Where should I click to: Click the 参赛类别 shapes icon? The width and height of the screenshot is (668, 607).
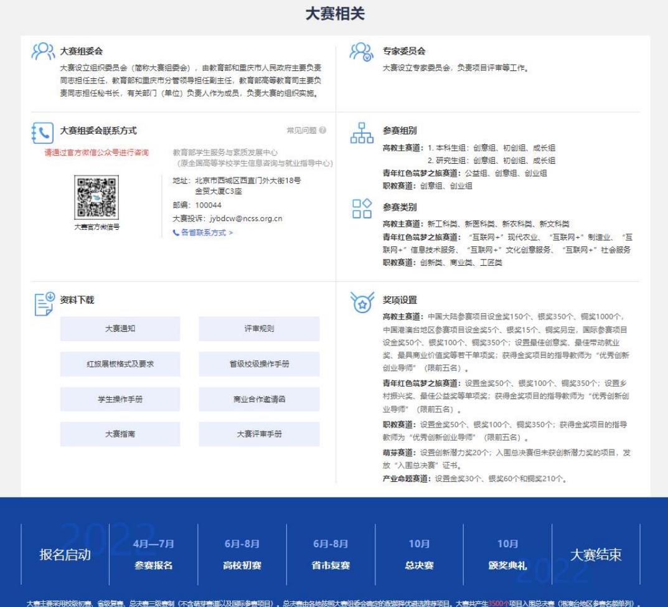point(362,210)
